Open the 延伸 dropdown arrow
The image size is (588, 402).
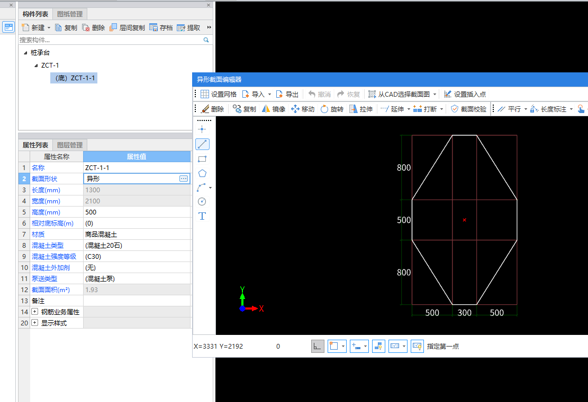[409, 109]
